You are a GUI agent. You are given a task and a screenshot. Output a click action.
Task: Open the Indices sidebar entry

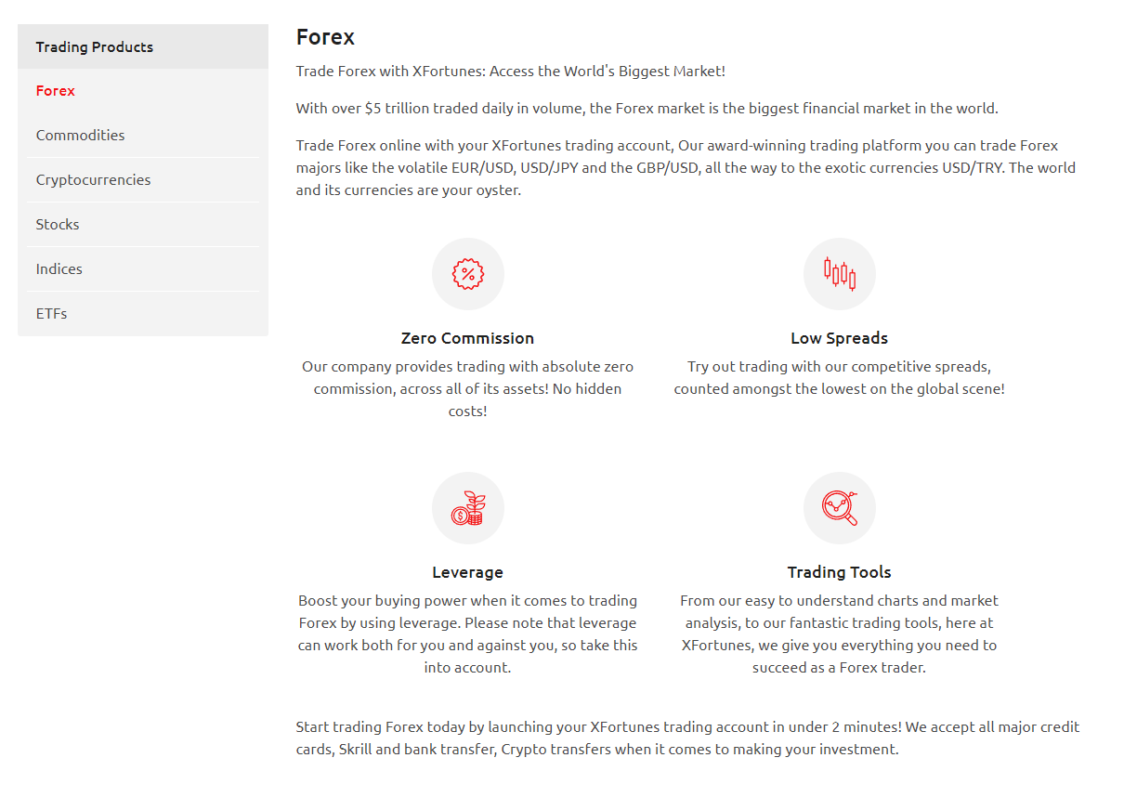coord(143,269)
